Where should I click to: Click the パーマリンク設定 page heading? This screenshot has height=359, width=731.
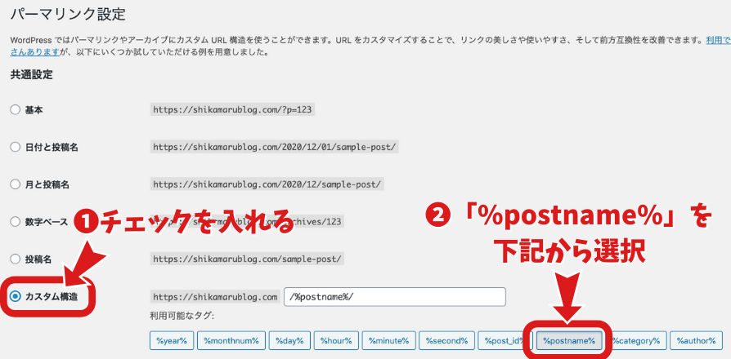click(68, 14)
